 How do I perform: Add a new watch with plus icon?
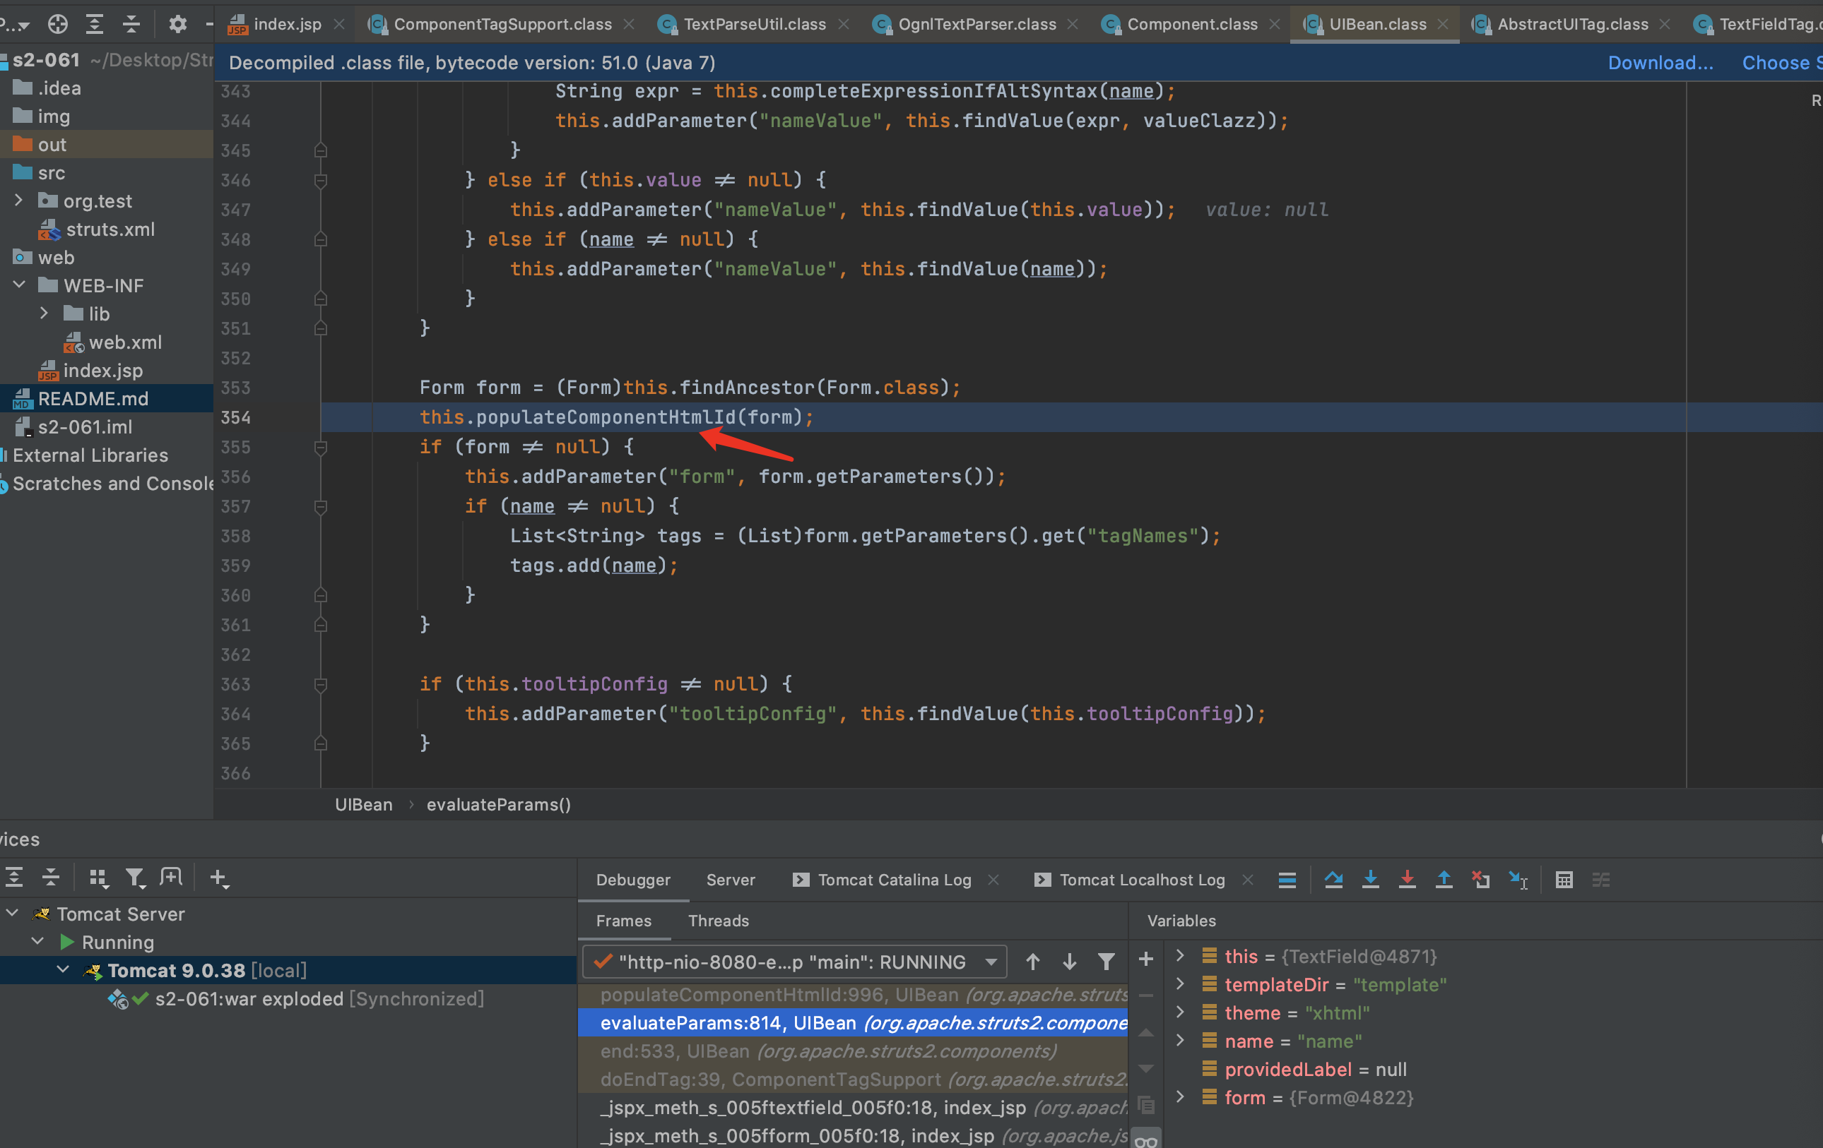1146,959
